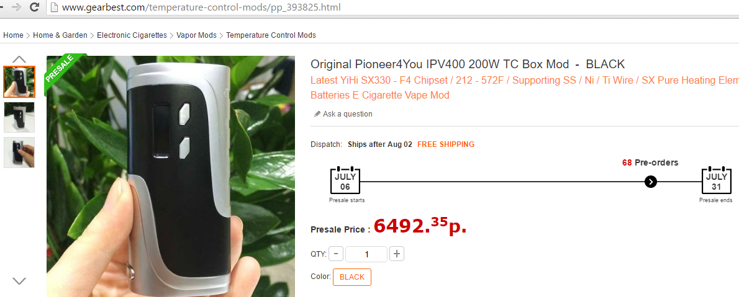Increase quantity with the plus button
This screenshot has width=739, height=297.
pos(397,254)
